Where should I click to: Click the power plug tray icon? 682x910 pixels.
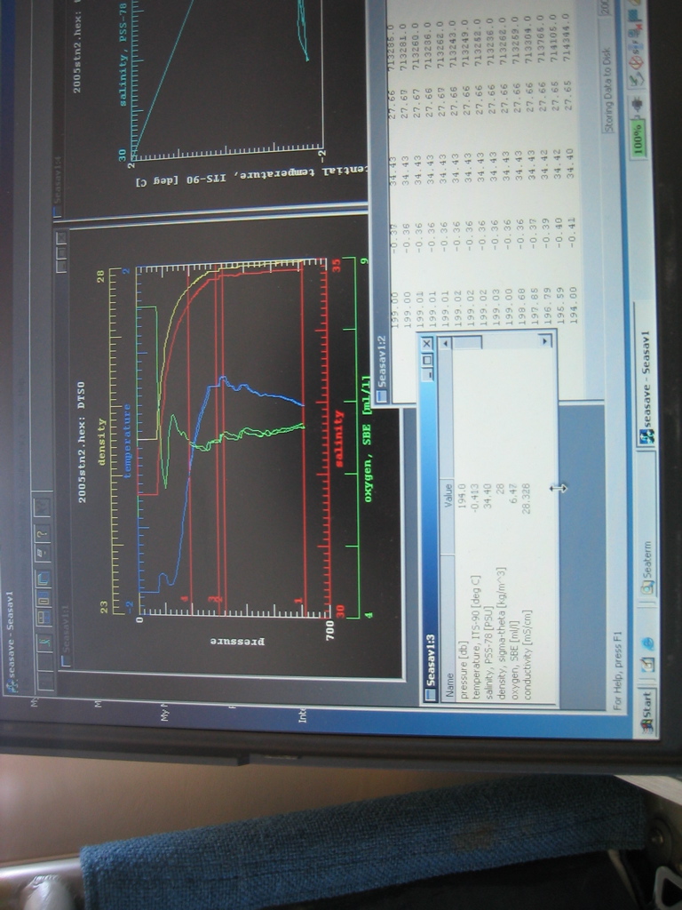coord(638,106)
